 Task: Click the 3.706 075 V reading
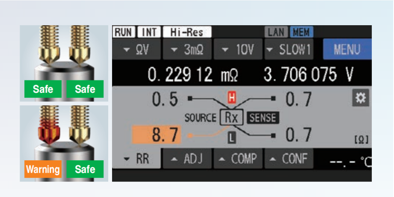(x=308, y=74)
